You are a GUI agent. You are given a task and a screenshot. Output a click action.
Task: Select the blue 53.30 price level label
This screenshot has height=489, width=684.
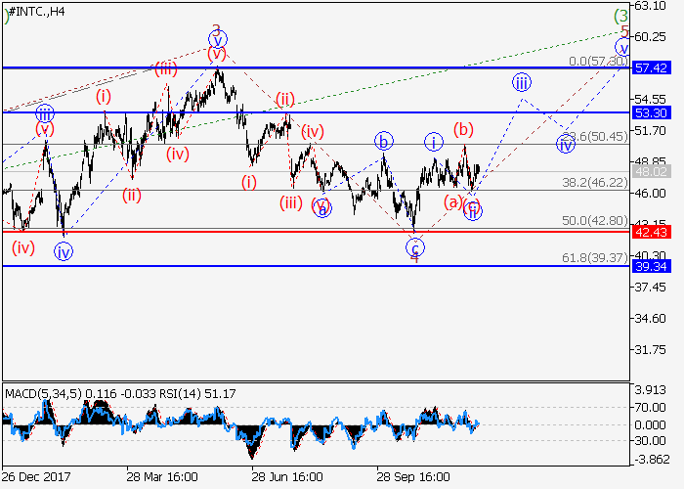tap(649, 112)
